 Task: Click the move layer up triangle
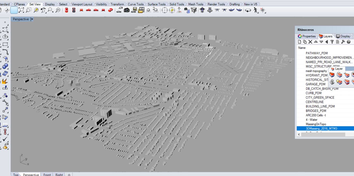316,42
